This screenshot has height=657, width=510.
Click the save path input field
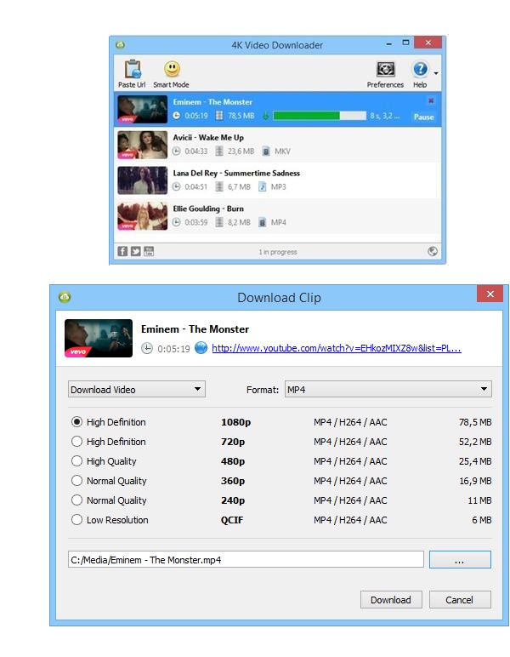(x=246, y=559)
